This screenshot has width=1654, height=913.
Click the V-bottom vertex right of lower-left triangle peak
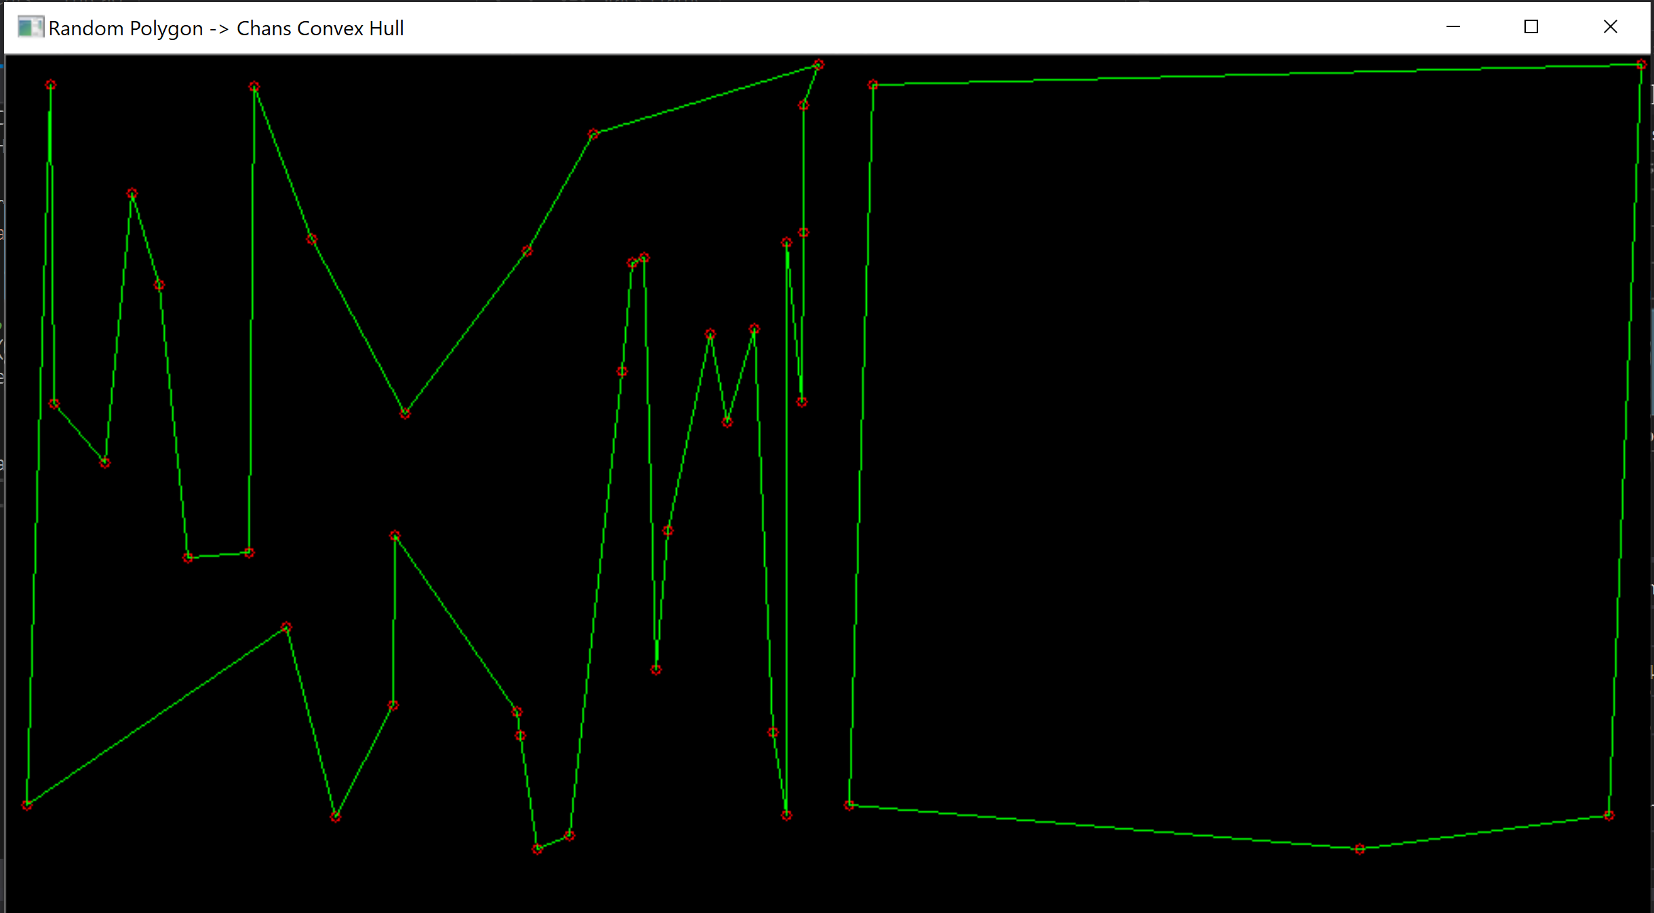(336, 817)
